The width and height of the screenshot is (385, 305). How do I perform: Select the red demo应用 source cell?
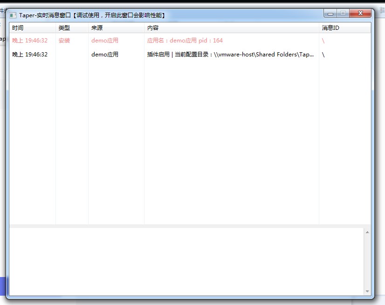pos(105,41)
